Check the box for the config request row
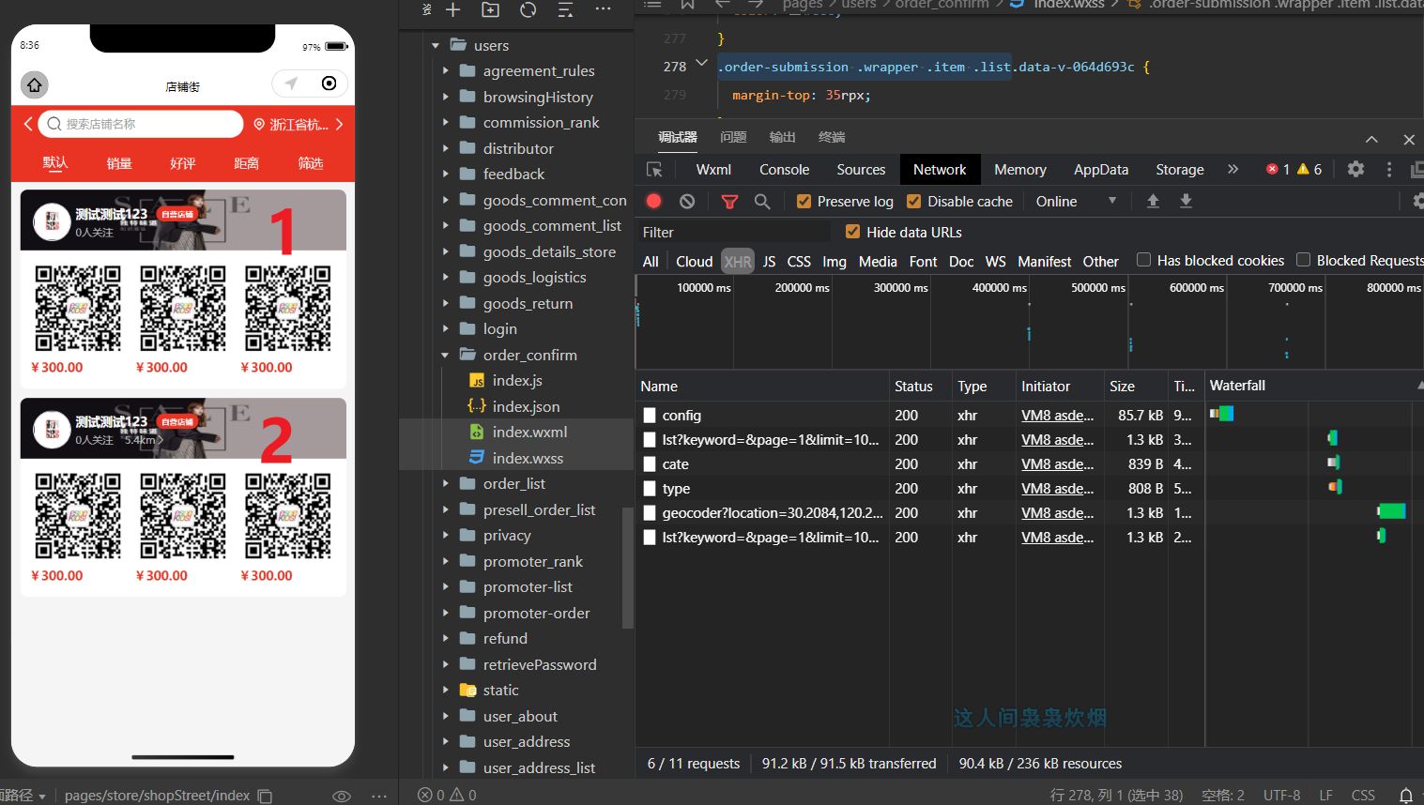The image size is (1424, 805). 650,415
